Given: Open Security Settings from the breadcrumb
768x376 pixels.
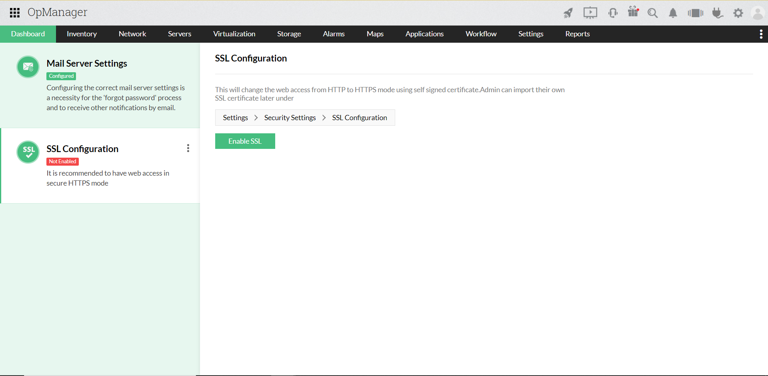Looking at the screenshot, I should click(x=290, y=117).
